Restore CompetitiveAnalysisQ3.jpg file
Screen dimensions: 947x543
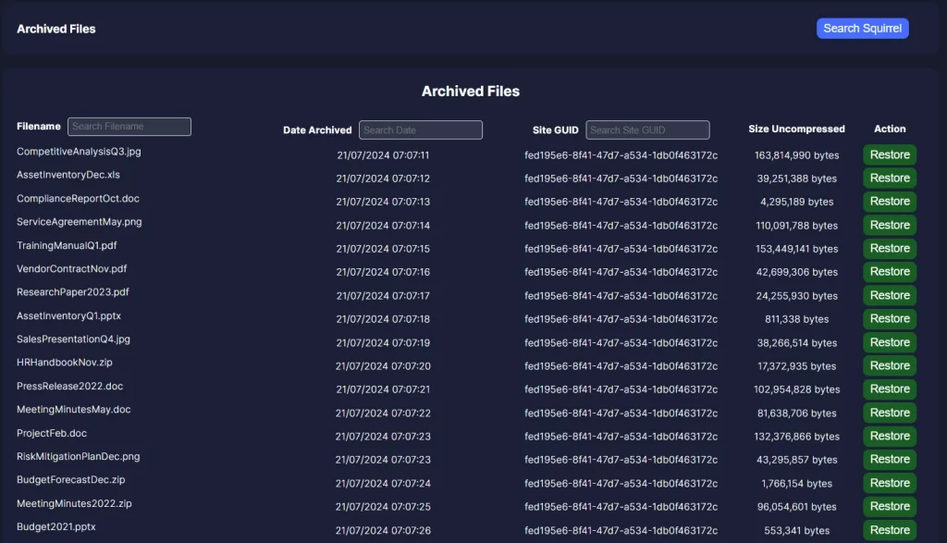coord(890,154)
